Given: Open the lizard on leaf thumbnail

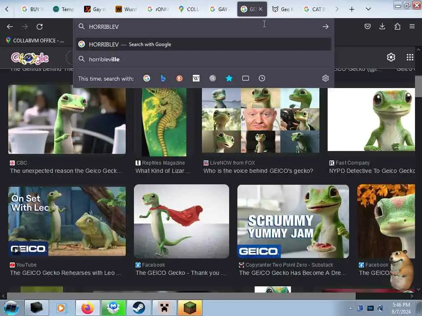Looking at the screenshot, I should 164,122.
